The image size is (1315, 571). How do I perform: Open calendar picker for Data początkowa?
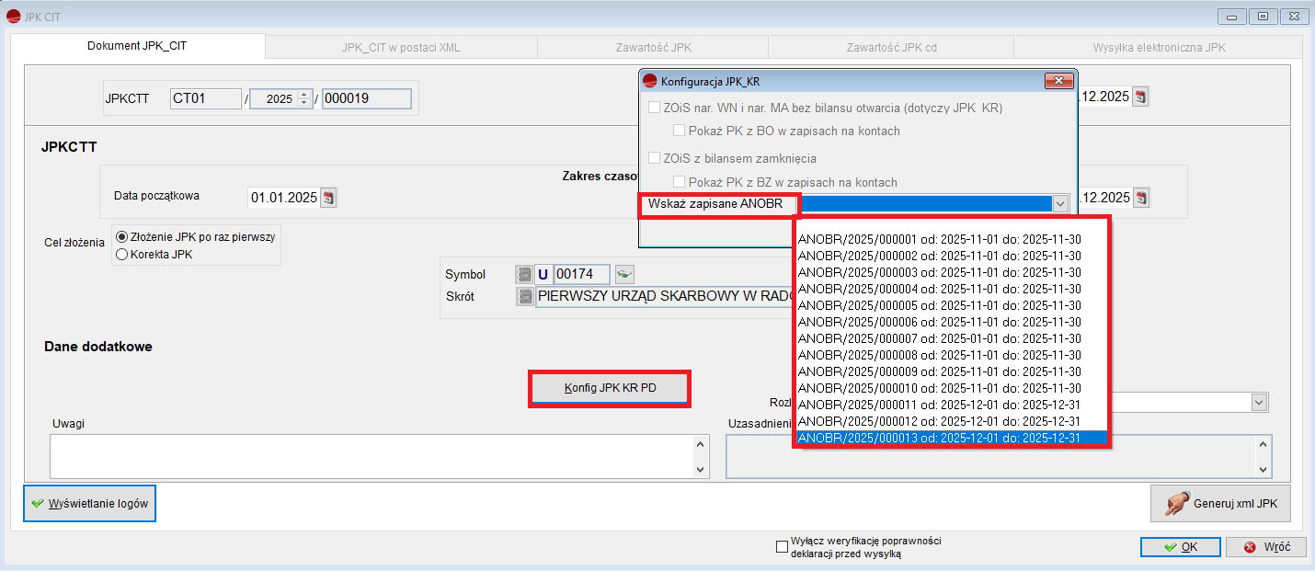tap(329, 198)
